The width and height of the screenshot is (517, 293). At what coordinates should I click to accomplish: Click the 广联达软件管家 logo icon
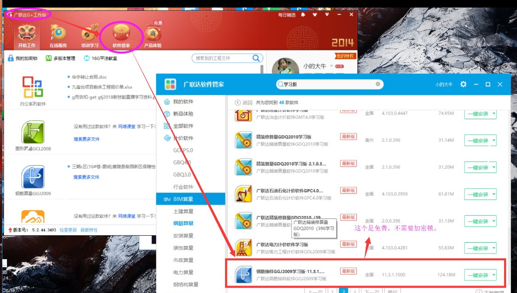pyautogui.click(x=170, y=84)
